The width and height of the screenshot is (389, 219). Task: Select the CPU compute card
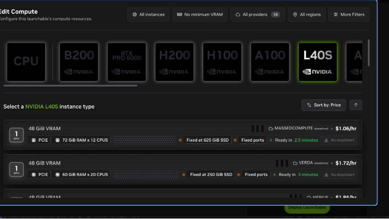click(26, 62)
